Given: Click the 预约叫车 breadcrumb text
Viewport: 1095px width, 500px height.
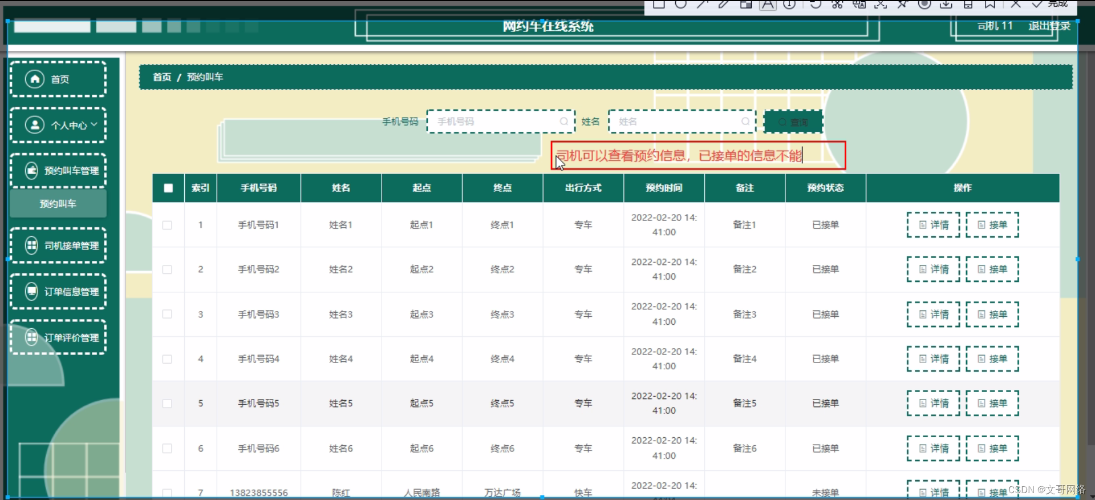Looking at the screenshot, I should [205, 77].
